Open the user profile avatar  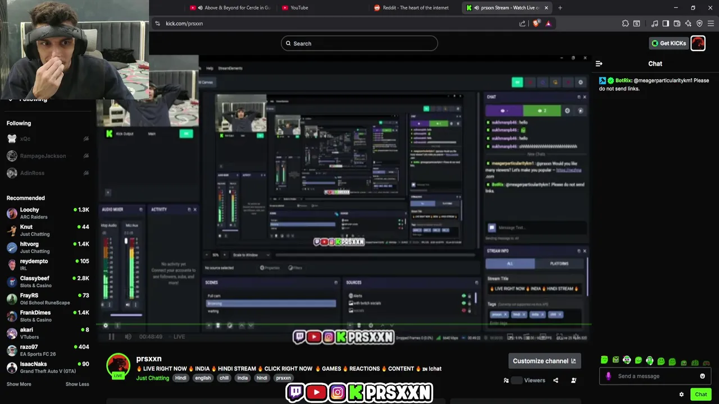coord(698,43)
